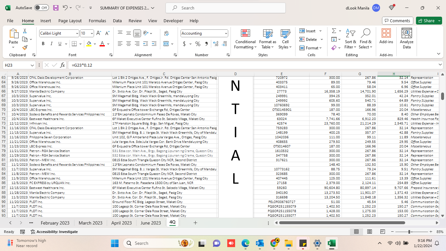
Task: Open the Analyze Data tool
Action: click(406, 39)
